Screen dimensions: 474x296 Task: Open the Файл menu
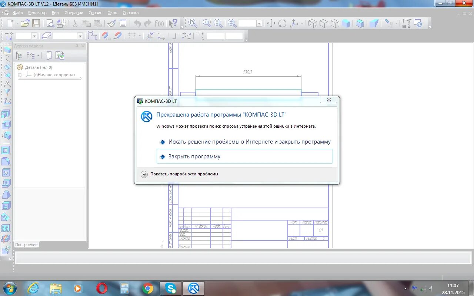point(18,13)
